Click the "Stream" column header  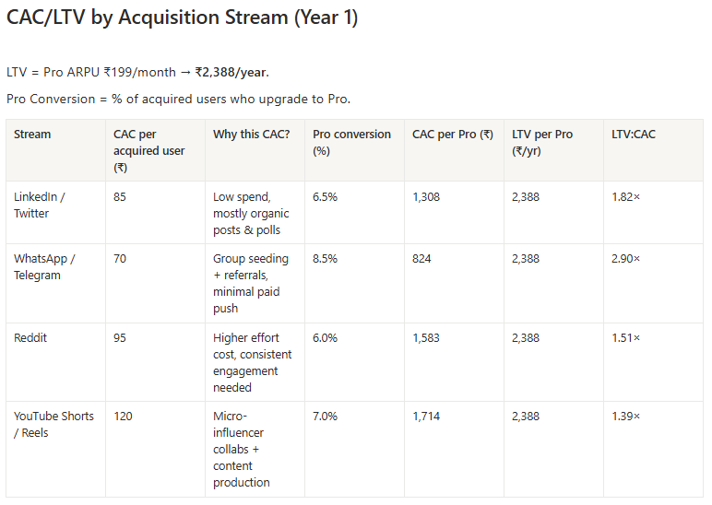pos(32,135)
